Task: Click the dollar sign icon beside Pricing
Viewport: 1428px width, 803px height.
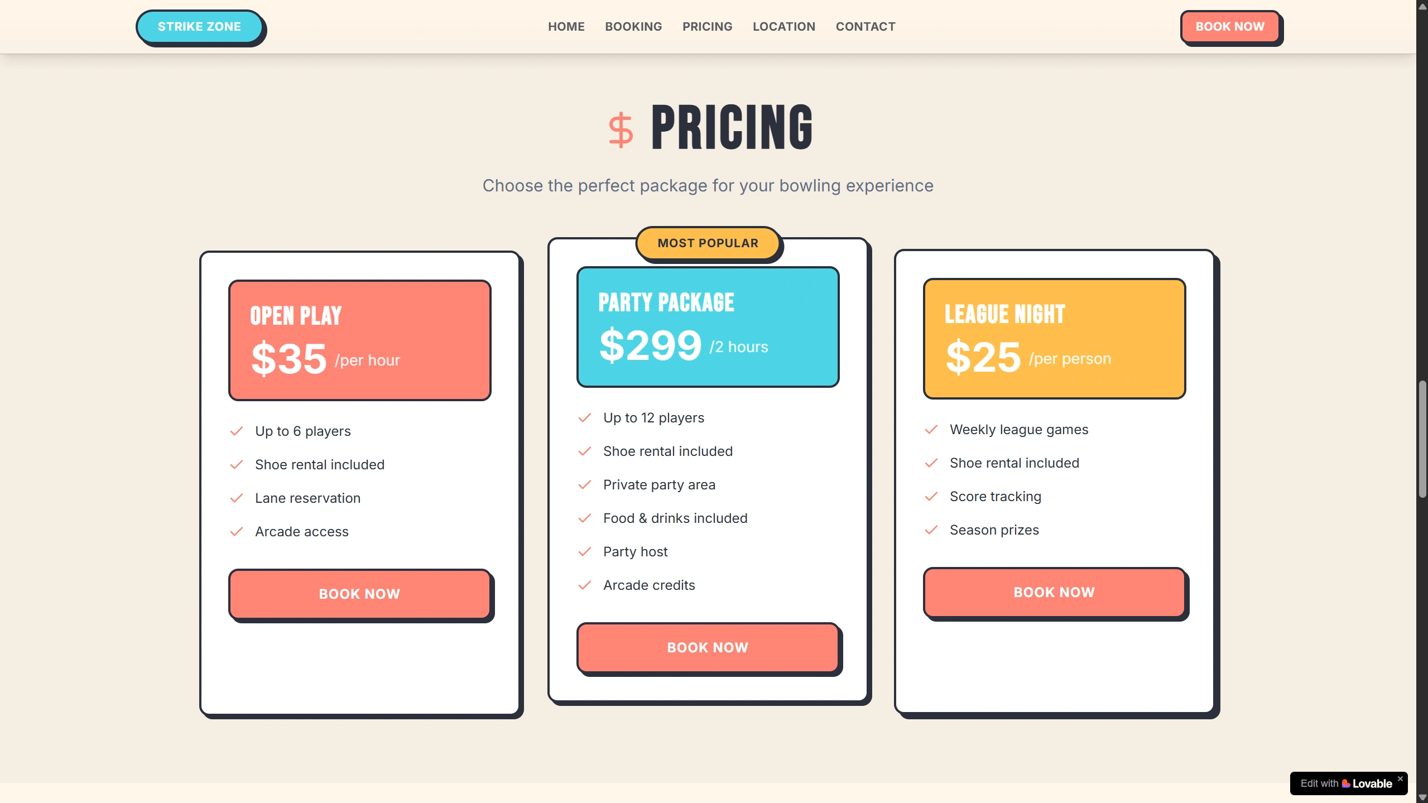Action: pos(621,130)
